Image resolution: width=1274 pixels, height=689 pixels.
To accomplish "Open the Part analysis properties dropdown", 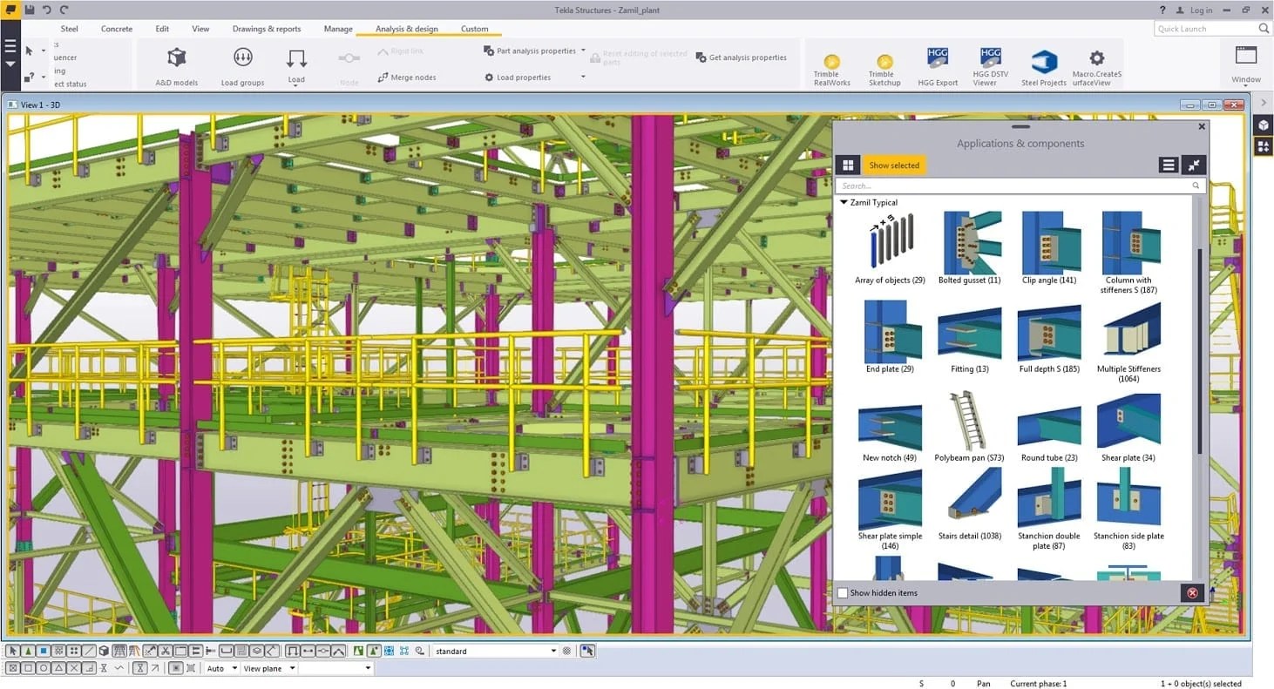I will tap(582, 51).
